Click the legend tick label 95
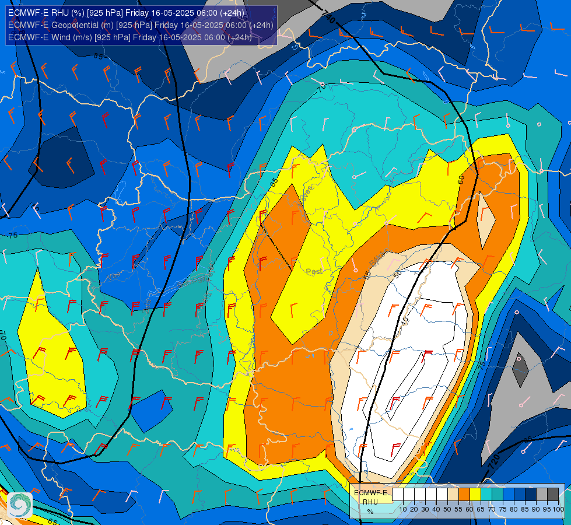 pyautogui.click(x=547, y=509)
